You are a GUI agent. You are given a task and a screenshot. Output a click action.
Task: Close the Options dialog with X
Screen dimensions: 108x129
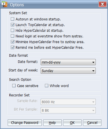(x=103, y=4)
